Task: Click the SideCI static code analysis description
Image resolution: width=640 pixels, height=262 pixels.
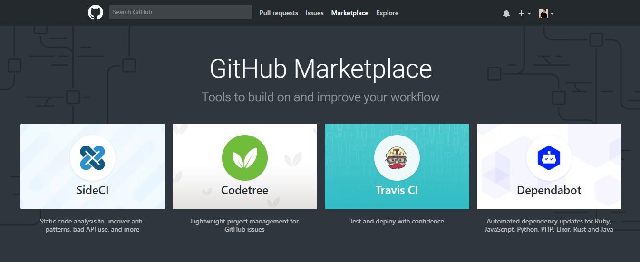Action: click(93, 225)
